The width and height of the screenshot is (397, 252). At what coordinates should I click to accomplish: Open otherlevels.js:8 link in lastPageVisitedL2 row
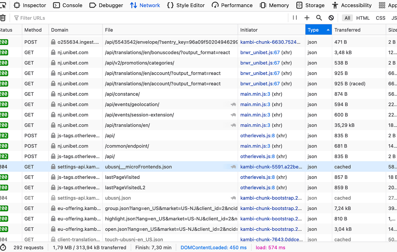click(257, 188)
